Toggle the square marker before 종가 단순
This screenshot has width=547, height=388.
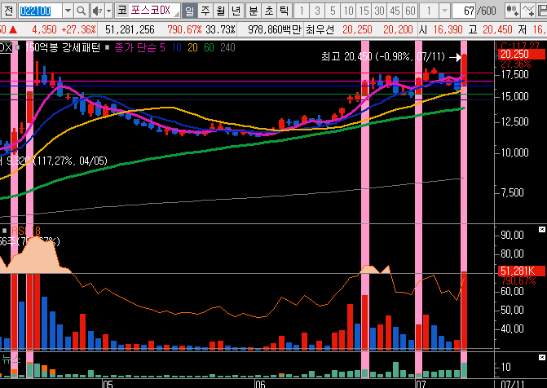[x=108, y=47]
